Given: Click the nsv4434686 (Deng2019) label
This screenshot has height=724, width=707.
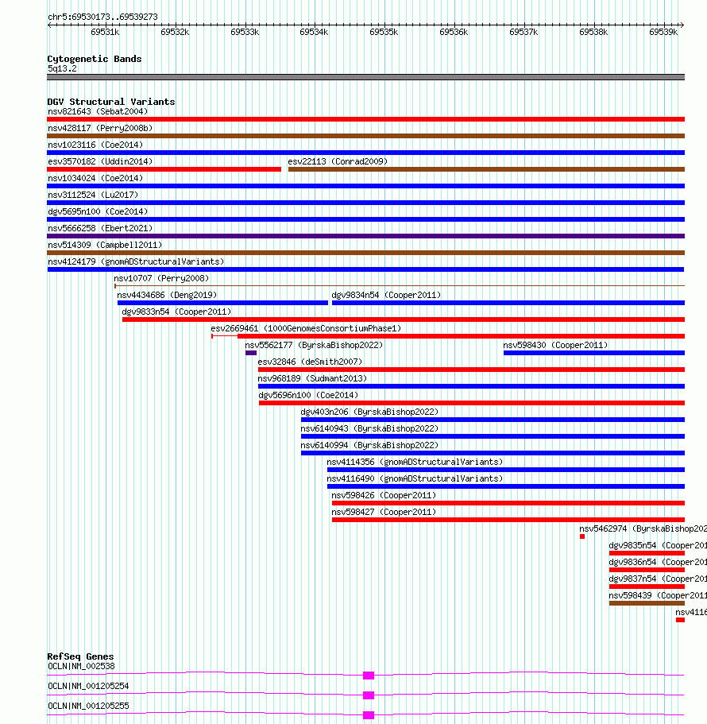Looking at the screenshot, I should (x=167, y=295).
